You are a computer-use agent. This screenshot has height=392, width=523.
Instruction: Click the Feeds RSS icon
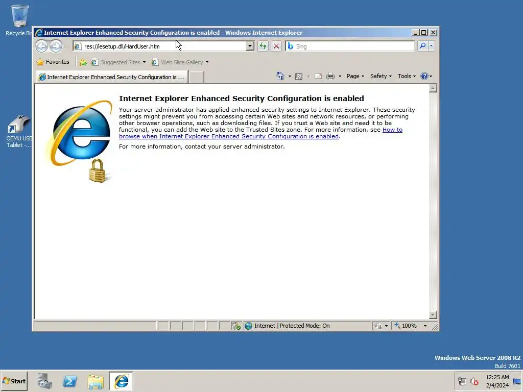pyautogui.click(x=299, y=77)
